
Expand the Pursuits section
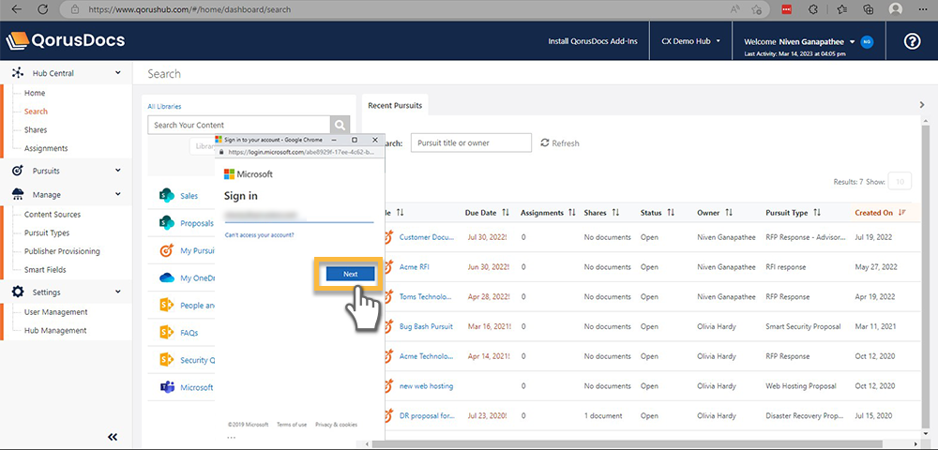click(118, 171)
